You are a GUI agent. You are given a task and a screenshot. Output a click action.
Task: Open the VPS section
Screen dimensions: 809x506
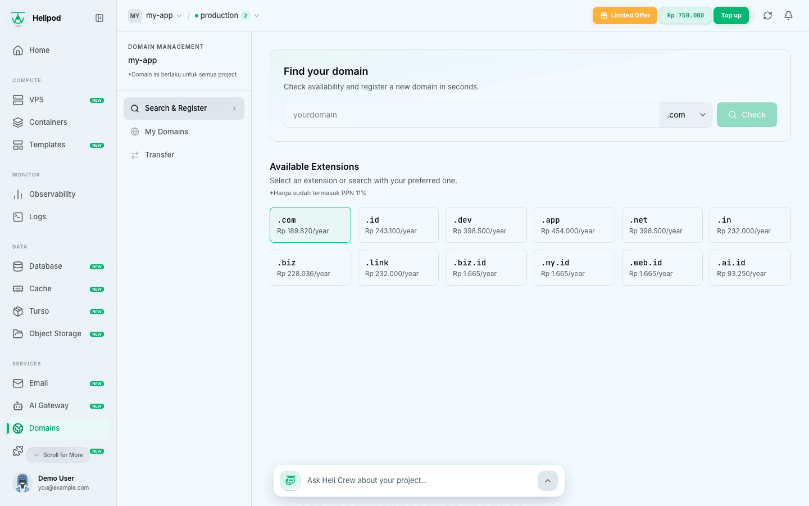point(58,100)
